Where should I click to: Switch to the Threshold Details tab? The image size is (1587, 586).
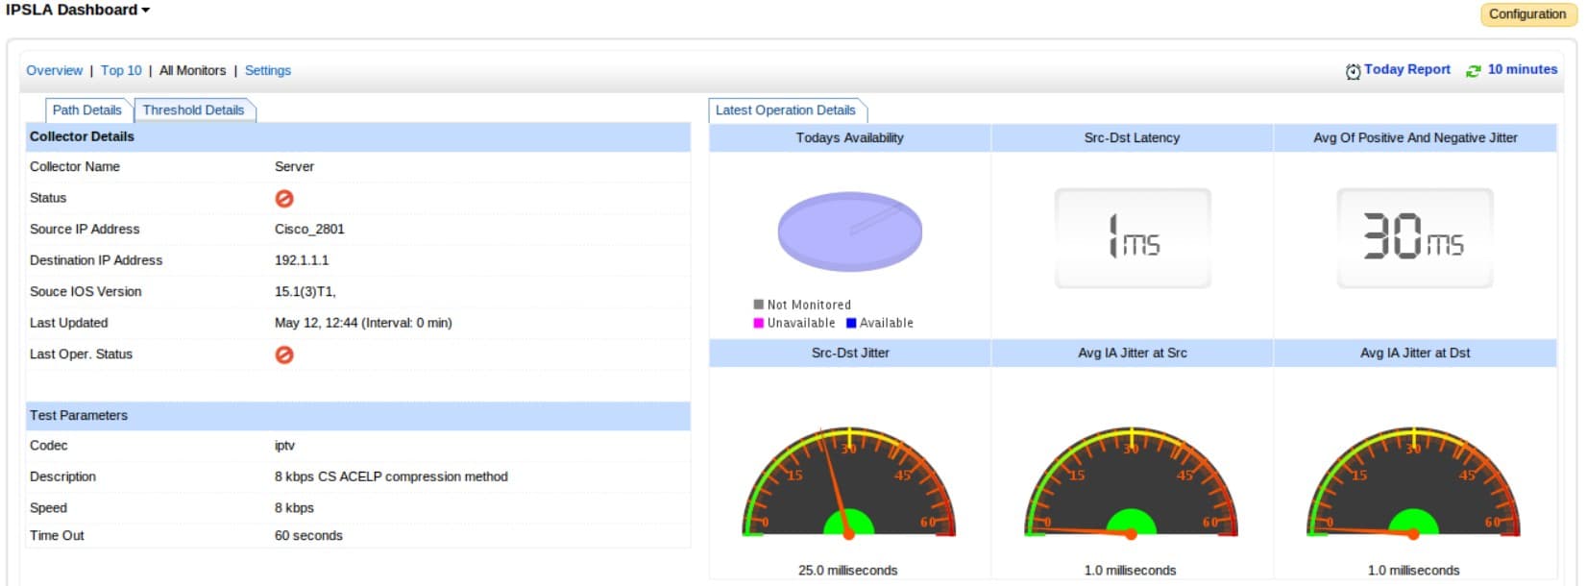click(x=194, y=110)
